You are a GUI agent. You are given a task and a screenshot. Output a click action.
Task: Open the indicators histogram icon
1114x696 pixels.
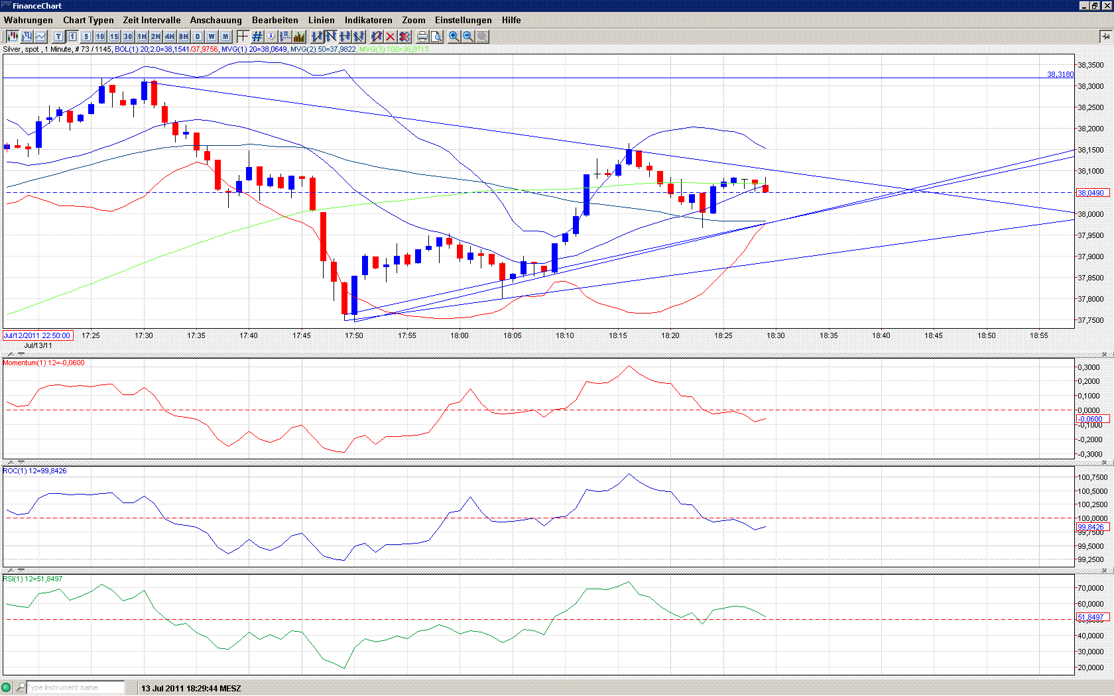coord(299,36)
